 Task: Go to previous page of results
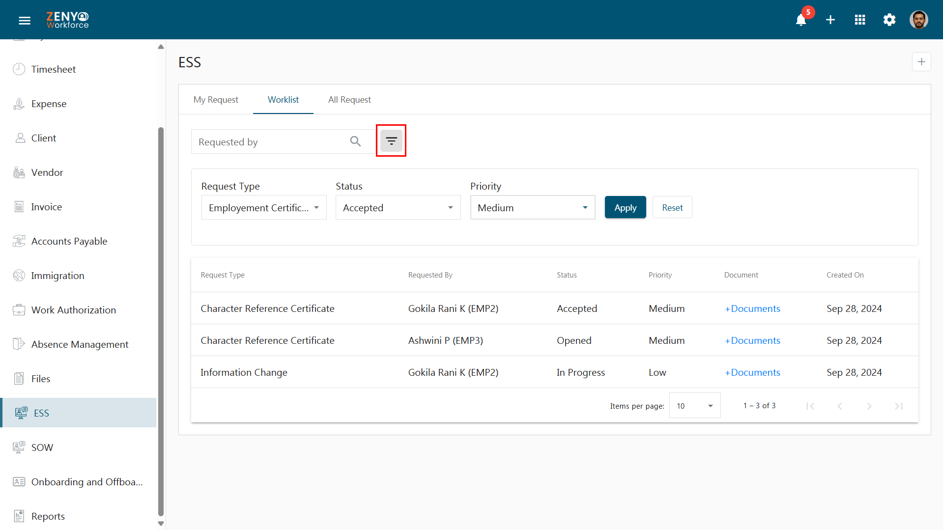point(840,406)
